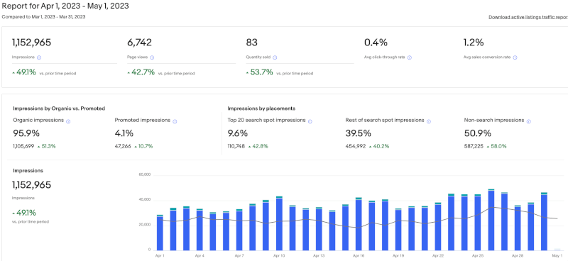Show info for Avg sales conversion rate
Viewport: 568px width, 261px height.
[x=515, y=57]
